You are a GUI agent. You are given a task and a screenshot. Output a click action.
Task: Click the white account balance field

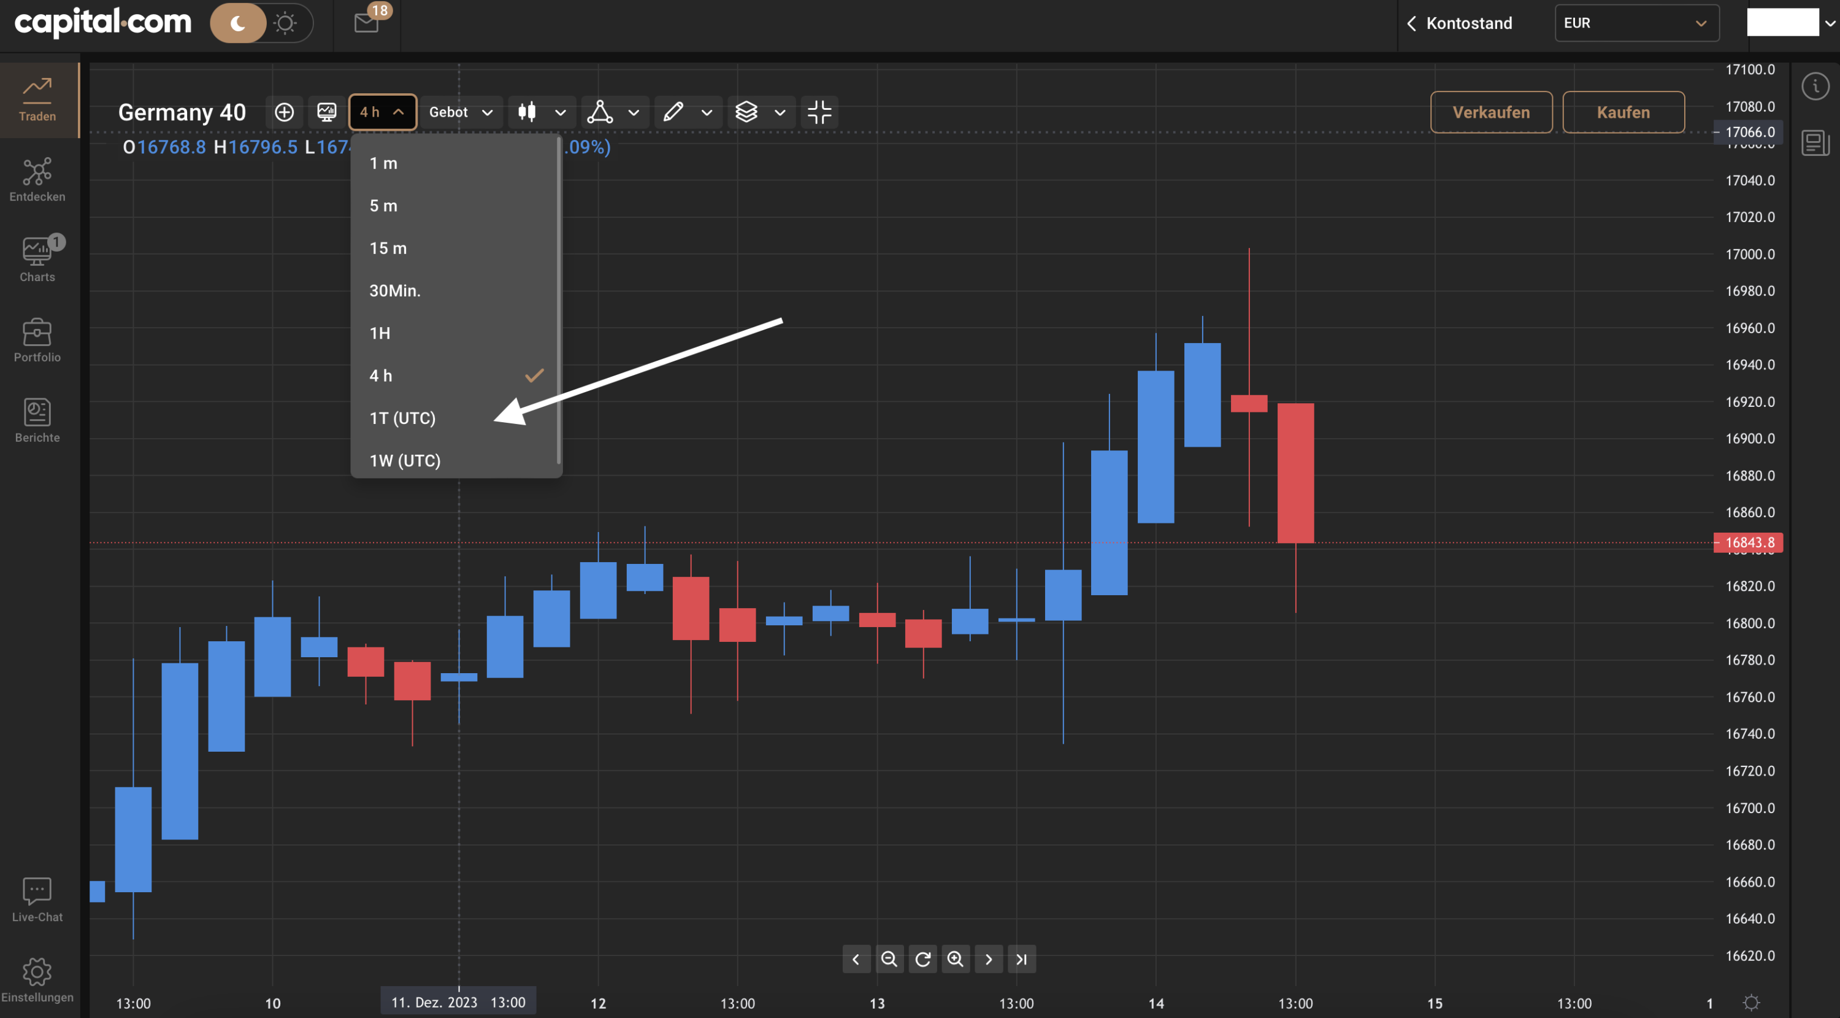1783,22
